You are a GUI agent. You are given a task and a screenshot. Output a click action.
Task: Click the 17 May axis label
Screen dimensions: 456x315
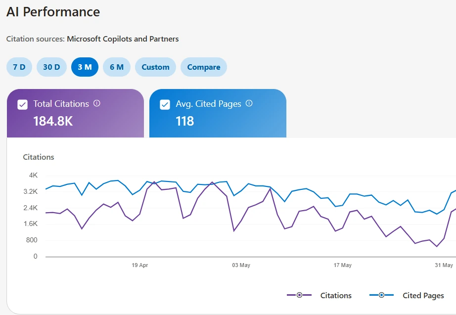click(343, 265)
